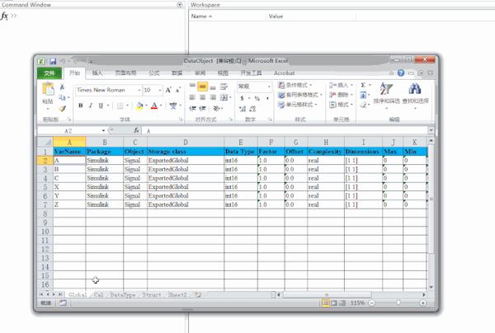Image resolution: width=495 pixels, height=333 pixels.
Task: Click Delete cells button in Cells group
Action: [341, 95]
